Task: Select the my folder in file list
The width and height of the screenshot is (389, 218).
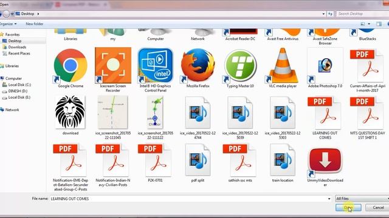Action: pyautogui.click(x=113, y=35)
